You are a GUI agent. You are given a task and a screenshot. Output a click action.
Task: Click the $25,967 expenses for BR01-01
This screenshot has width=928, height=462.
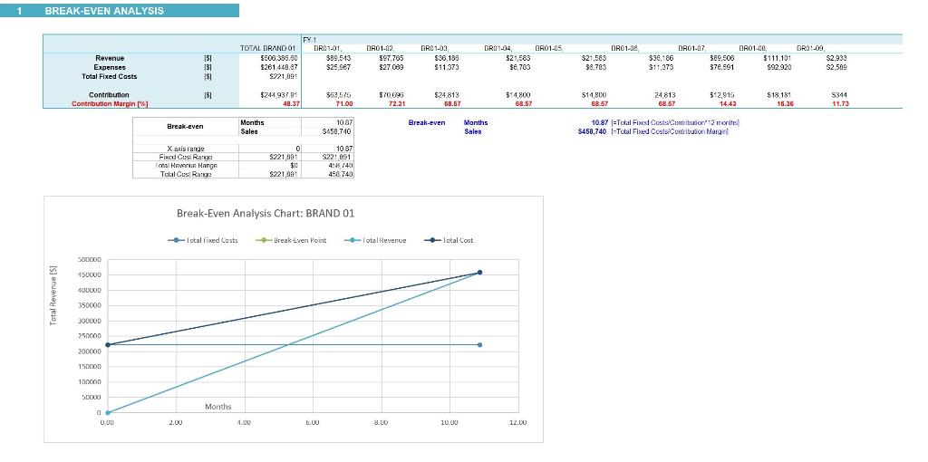339,67
